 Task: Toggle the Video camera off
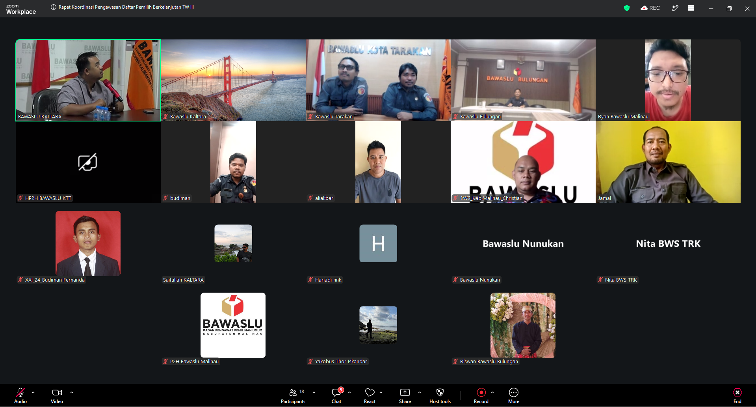57,396
